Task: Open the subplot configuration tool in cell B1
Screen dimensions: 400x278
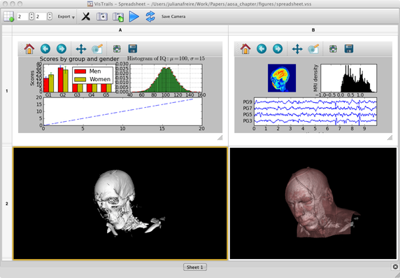Action: (x=333, y=48)
